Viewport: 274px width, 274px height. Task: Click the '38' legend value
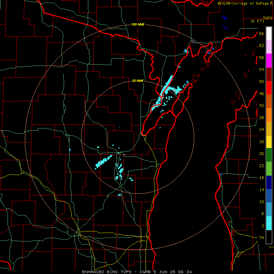point(262,118)
